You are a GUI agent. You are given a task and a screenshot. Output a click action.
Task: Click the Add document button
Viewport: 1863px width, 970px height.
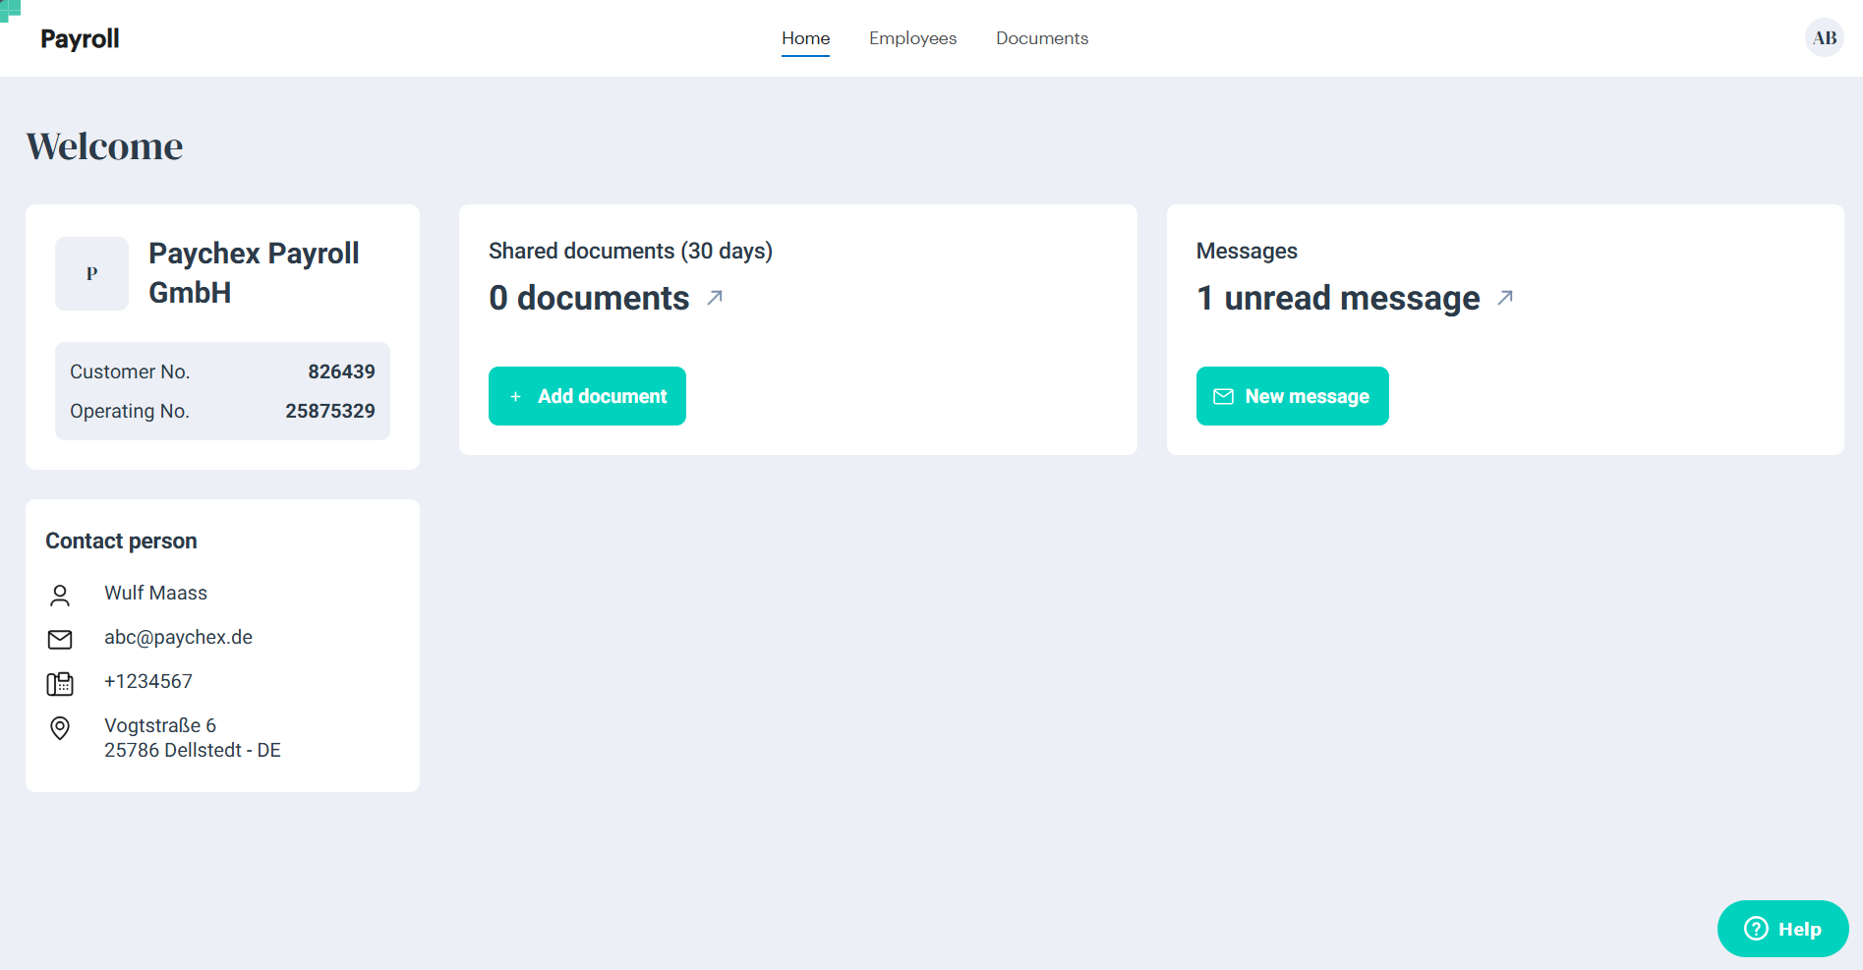point(587,396)
